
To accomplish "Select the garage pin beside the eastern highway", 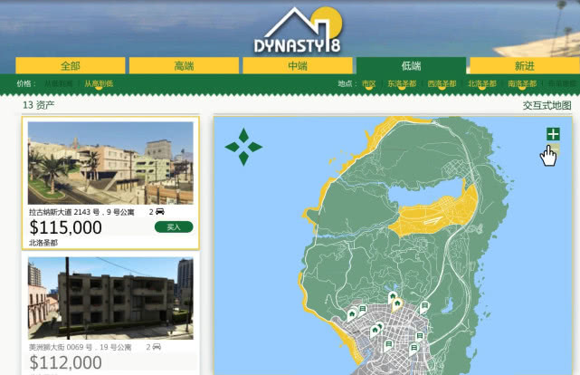I will 424,307.
